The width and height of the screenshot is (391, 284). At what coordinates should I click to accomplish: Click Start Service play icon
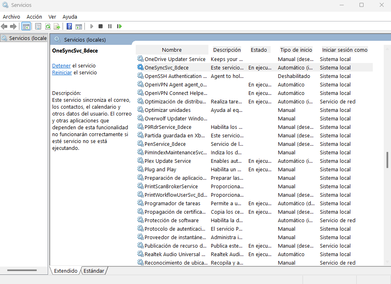click(92, 26)
